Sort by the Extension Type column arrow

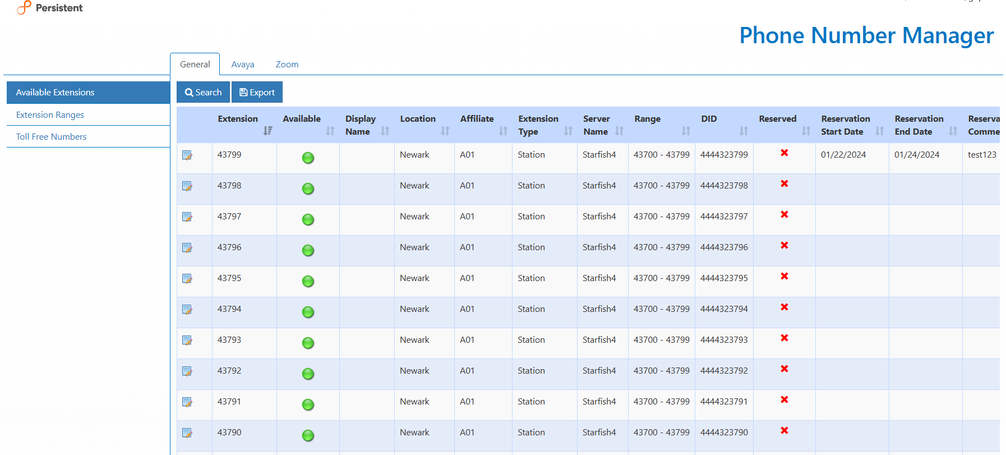point(568,131)
